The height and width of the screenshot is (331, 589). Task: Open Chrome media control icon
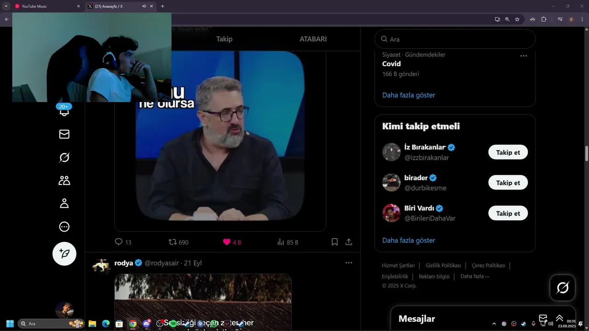point(560,19)
